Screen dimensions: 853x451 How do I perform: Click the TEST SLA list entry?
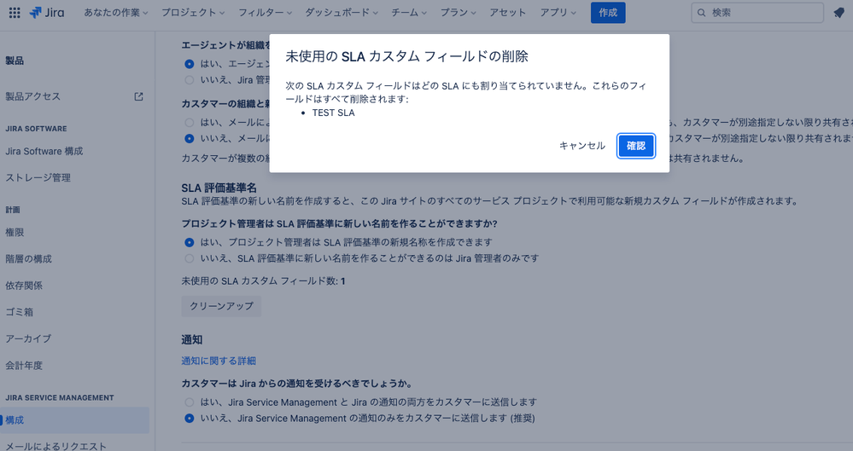click(x=333, y=113)
